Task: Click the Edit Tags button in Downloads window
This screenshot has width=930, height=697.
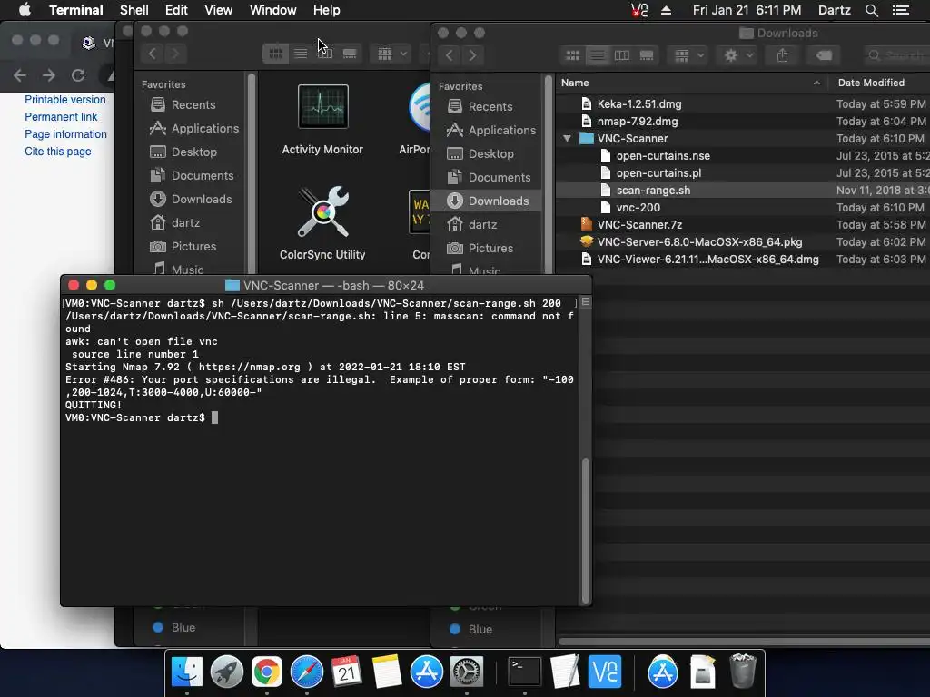Action: 824,55
